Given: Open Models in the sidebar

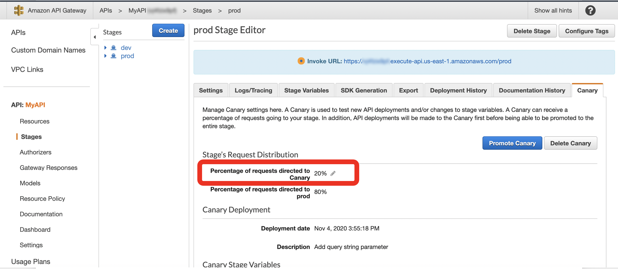Looking at the screenshot, I should point(30,183).
